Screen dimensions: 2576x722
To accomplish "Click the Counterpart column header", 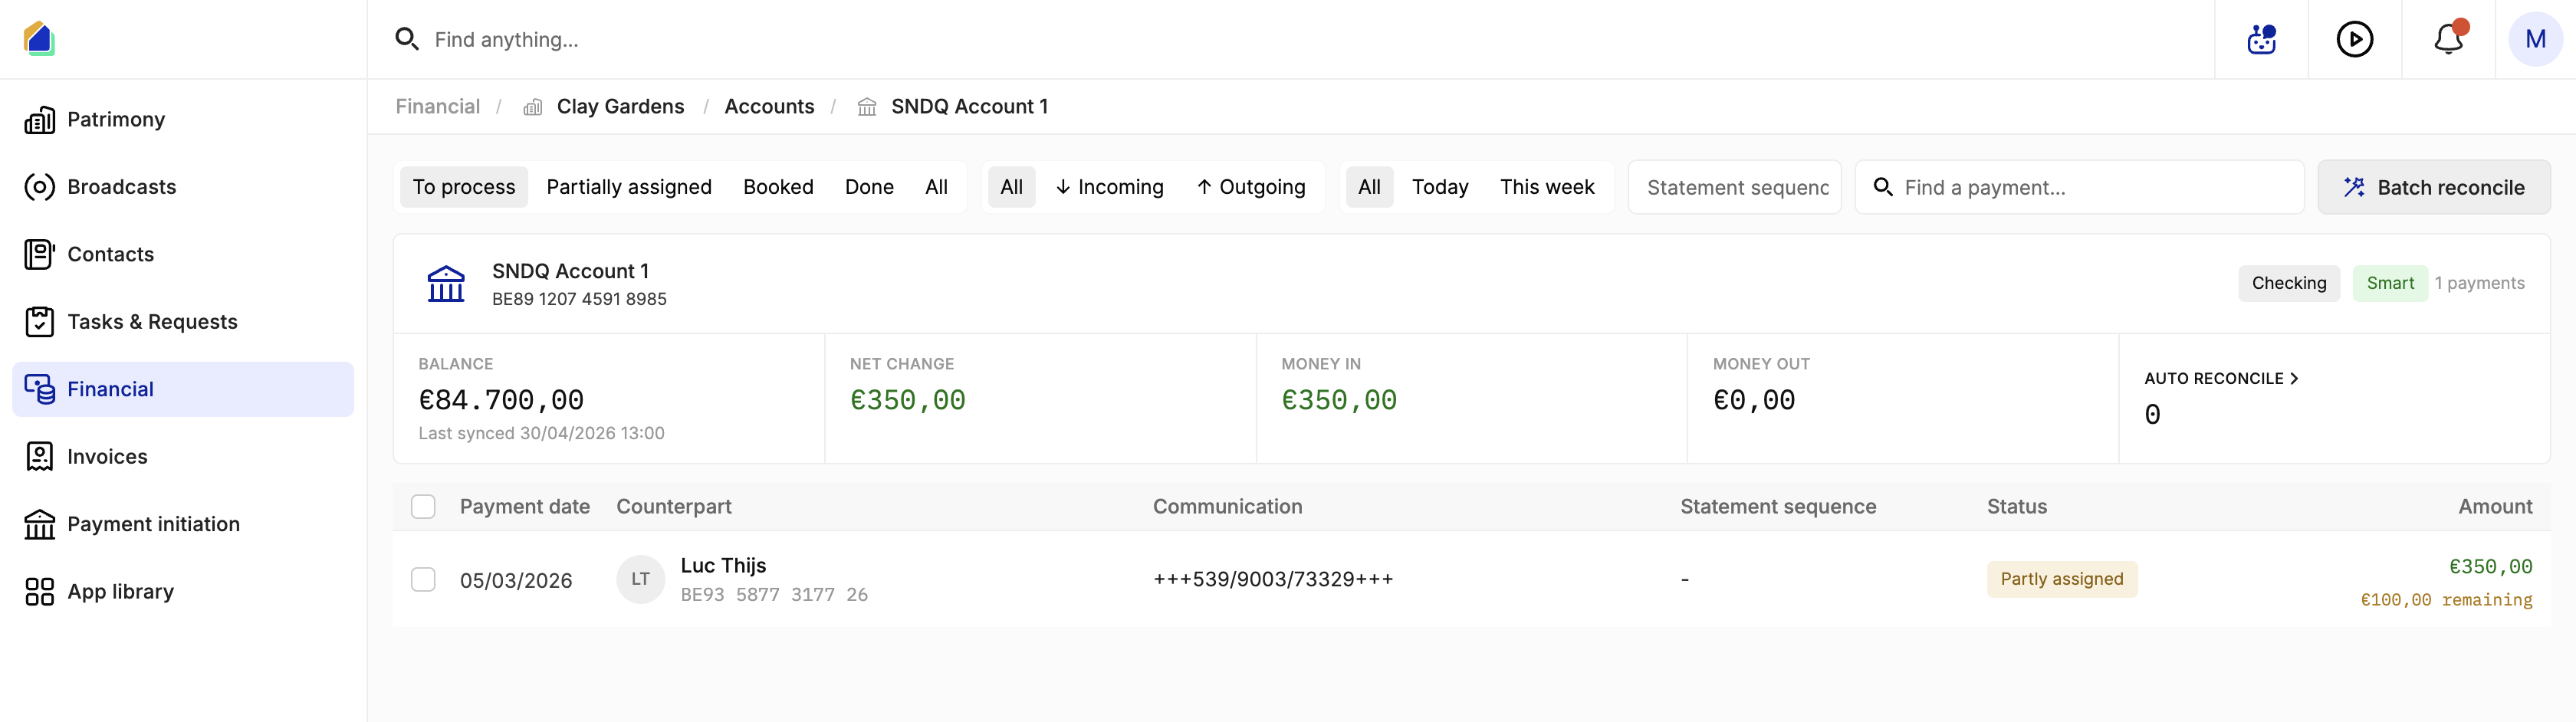I will coord(673,507).
